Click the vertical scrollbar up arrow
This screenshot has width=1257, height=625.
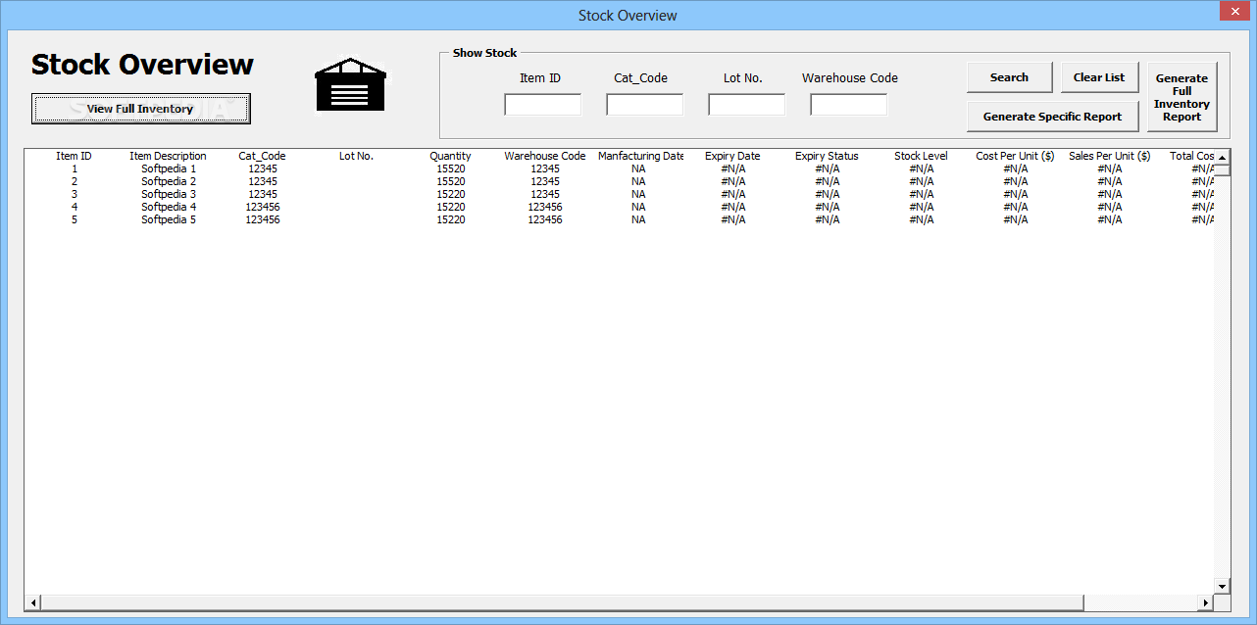pos(1224,157)
